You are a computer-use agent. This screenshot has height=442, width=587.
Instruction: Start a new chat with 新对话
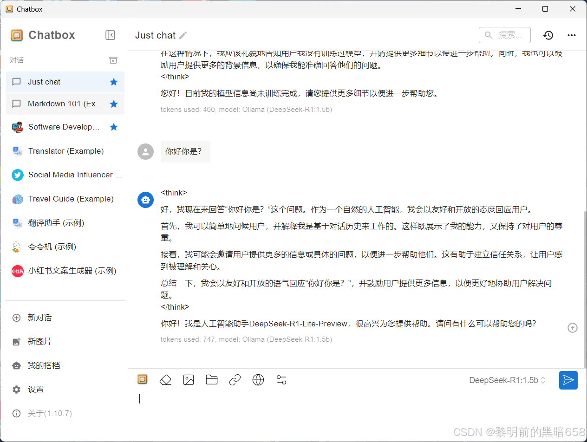pyautogui.click(x=65, y=318)
